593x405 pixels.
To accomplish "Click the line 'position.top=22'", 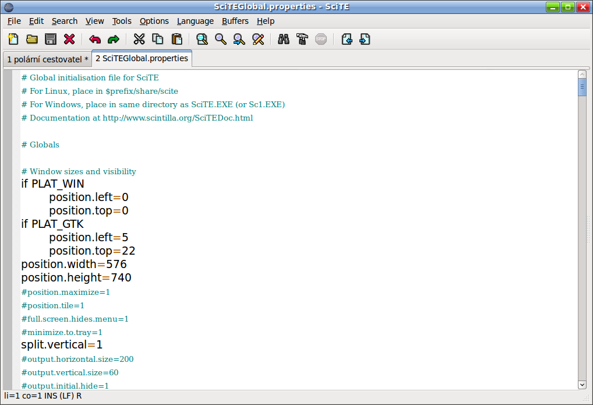I will point(92,251).
